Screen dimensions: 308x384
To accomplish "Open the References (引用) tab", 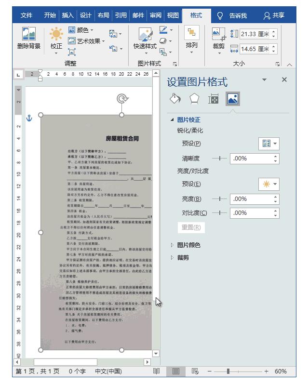I will 121,15.
